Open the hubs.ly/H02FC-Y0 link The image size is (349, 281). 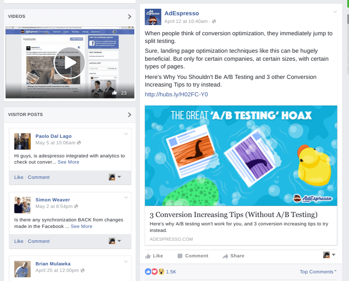pyautogui.click(x=176, y=95)
